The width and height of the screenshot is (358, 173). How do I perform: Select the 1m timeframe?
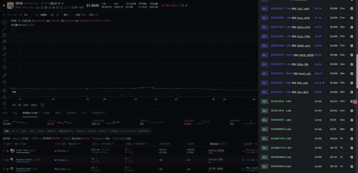pyautogui.click(x=20, y=15)
